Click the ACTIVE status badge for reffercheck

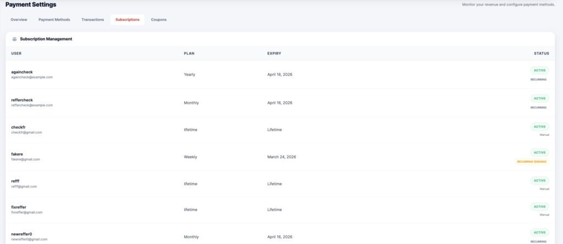[539, 98]
